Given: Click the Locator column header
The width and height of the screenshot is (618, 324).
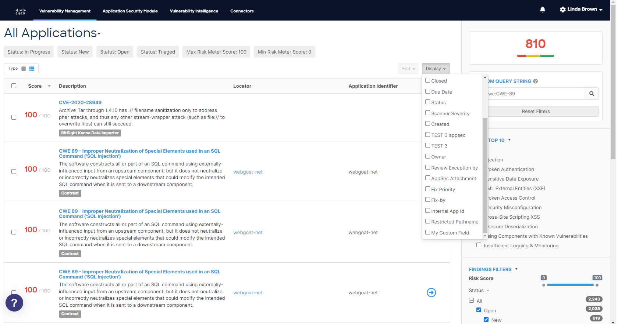Looking at the screenshot, I should tap(242, 86).
